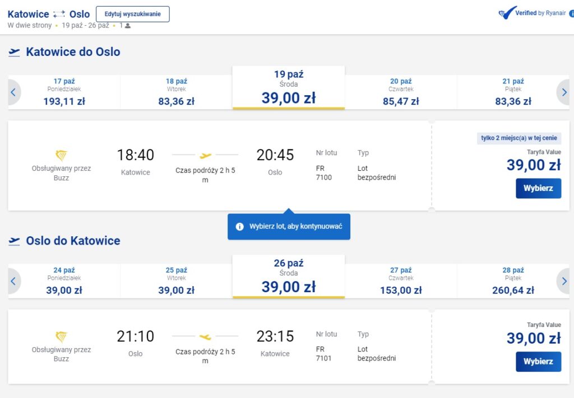Choose the FR 7100 flight with Wybierz

[538, 188]
